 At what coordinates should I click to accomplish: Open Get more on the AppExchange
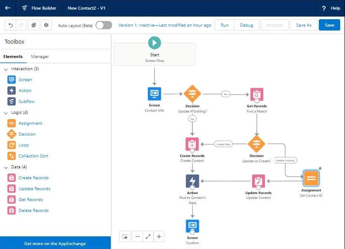55,243
